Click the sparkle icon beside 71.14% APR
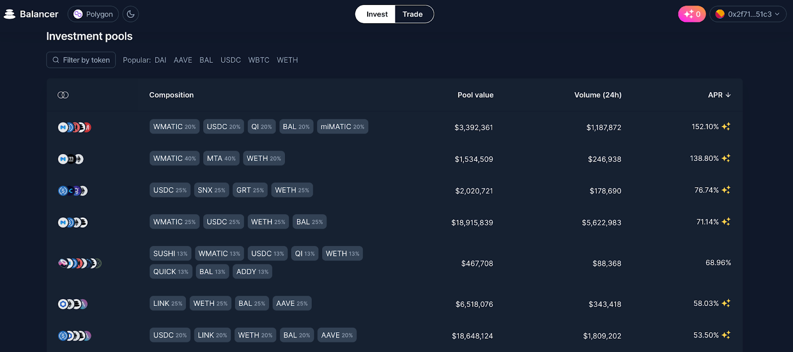This screenshot has height=352, width=793. tap(726, 222)
